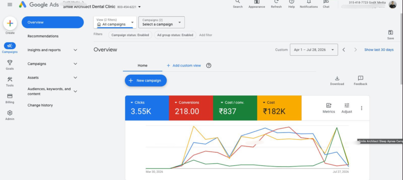Image resolution: width=403 pixels, height=180 pixels.
Task: Click Add custom view
Action: click(184, 65)
